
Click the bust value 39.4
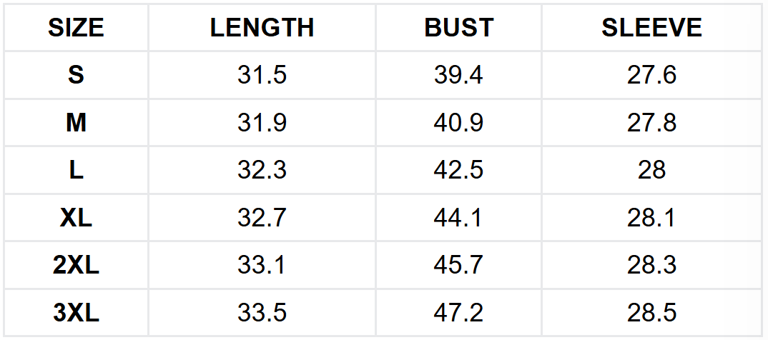458,75
